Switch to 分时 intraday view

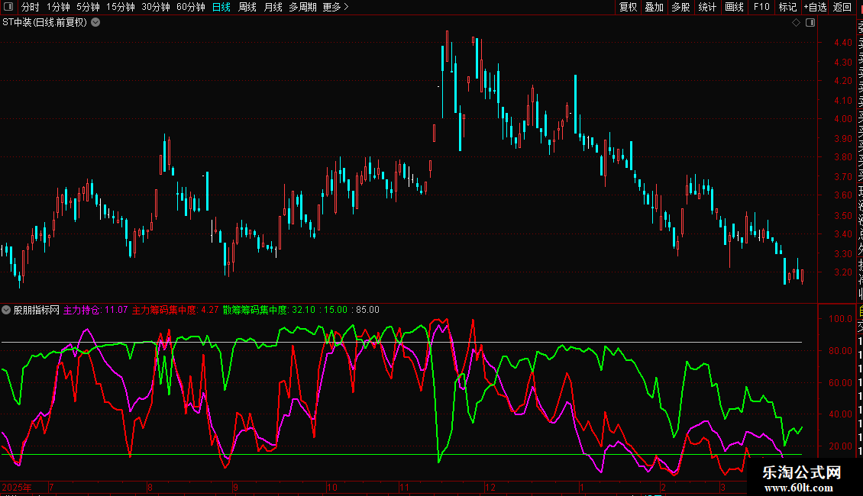pos(31,7)
